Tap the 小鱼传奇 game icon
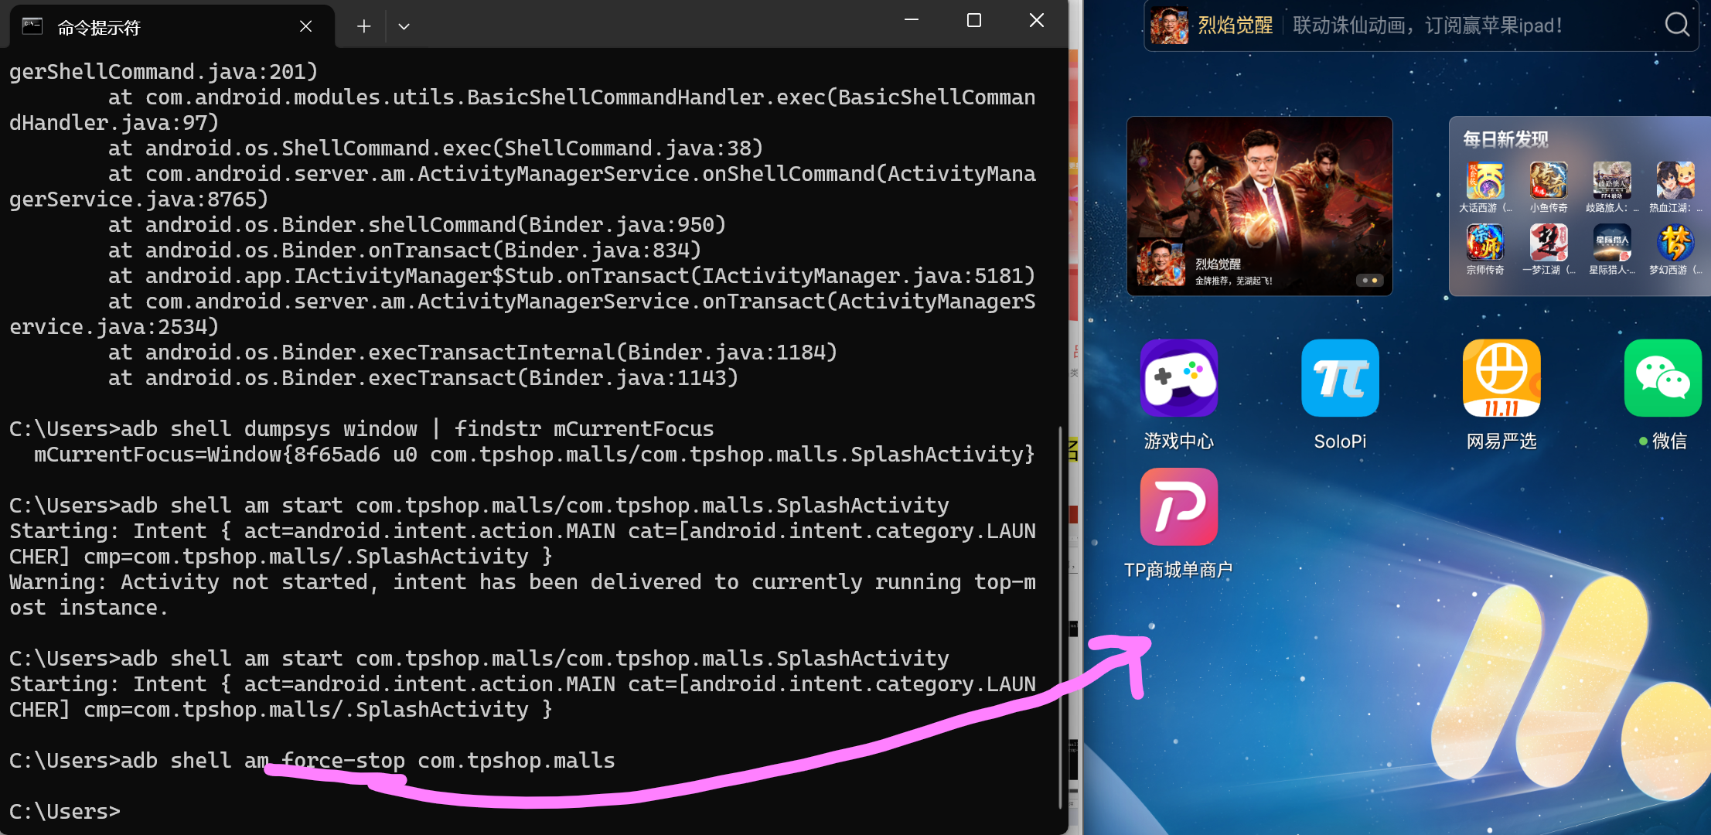 pyautogui.click(x=1549, y=181)
